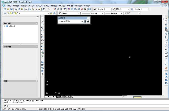The image size is (169, 111).
Task: Select the Mirror tool
Action: point(166,24)
